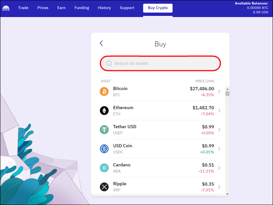The height and width of the screenshot is (205, 273).
Task: Click the search magnifier icon
Action: point(109,63)
